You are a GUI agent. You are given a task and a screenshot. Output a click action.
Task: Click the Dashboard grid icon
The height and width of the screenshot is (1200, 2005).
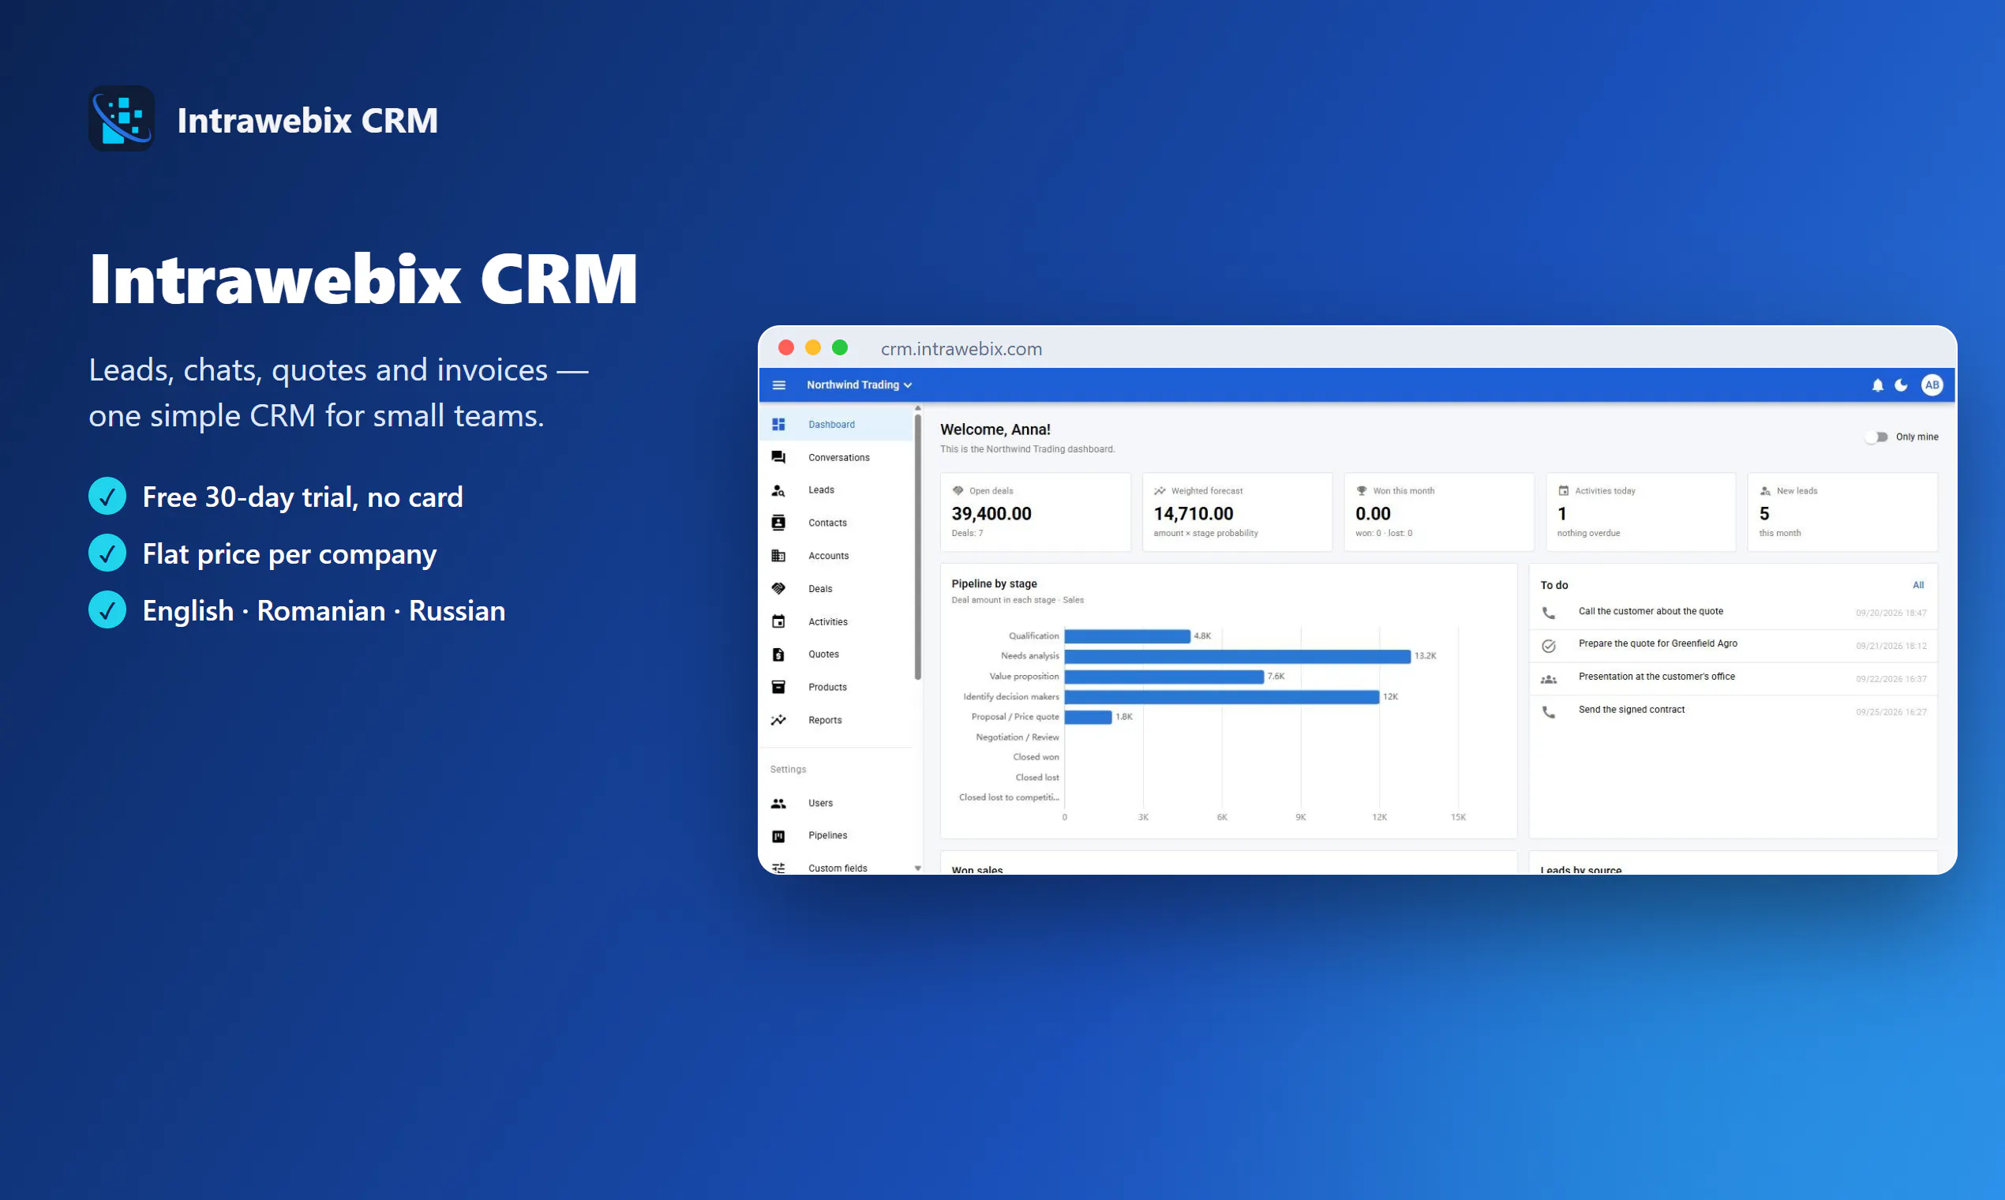click(778, 425)
